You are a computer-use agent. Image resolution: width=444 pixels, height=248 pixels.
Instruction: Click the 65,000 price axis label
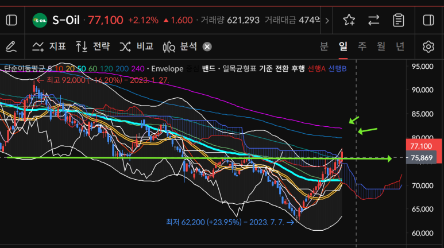[423, 209]
